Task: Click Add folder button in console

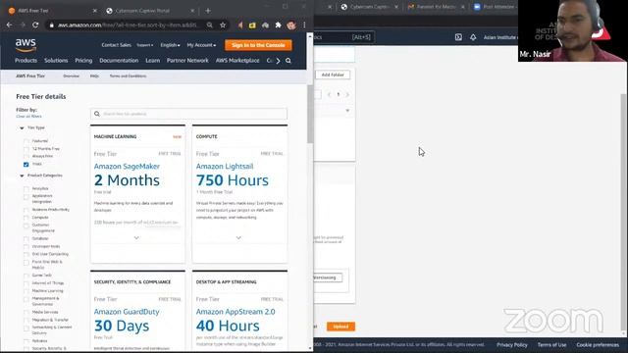Action: tap(333, 75)
